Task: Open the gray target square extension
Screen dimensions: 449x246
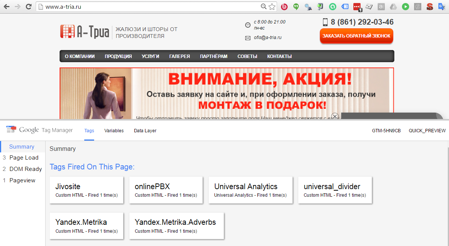Action: (418, 6)
